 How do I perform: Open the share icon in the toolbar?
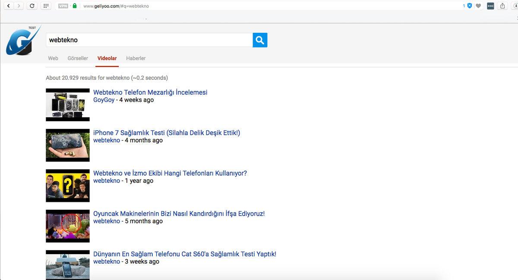pos(502,6)
